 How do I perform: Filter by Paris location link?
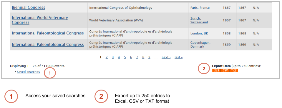pos(194,8)
